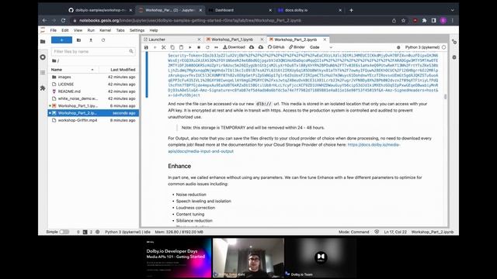
Task: Open the Binder toolbar link
Action: click(x=297, y=47)
